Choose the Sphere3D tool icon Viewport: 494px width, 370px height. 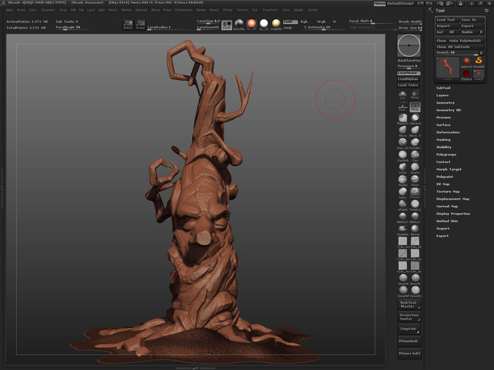pos(466,62)
